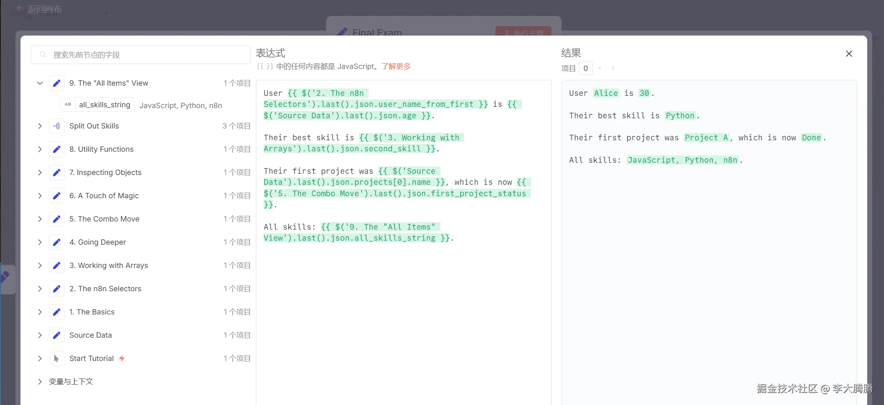
Task: Click the item index box showing 0
Action: [586, 69]
